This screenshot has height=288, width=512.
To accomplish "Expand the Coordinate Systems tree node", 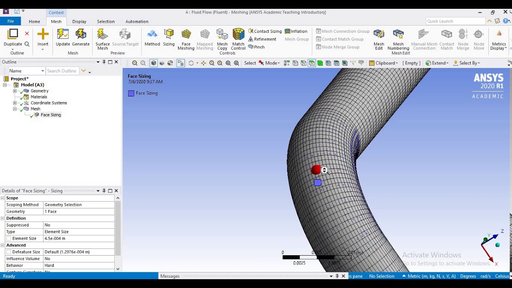I will (15, 103).
